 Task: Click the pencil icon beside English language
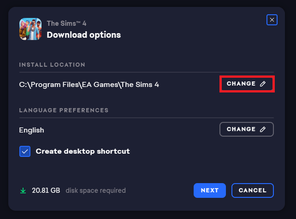tap(263, 129)
